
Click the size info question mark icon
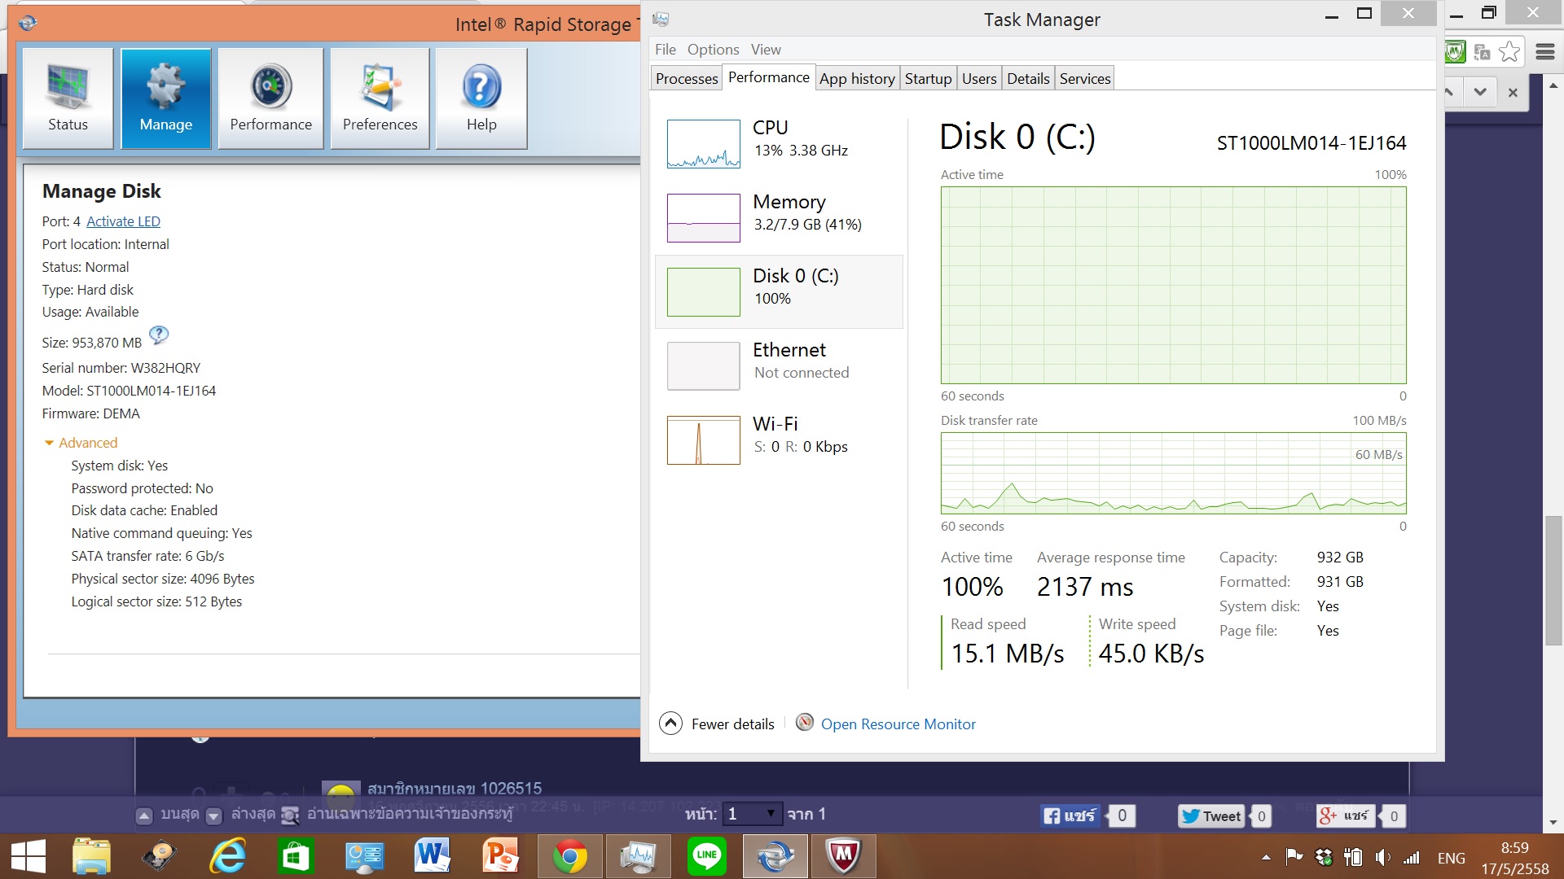[x=160, y=335]
